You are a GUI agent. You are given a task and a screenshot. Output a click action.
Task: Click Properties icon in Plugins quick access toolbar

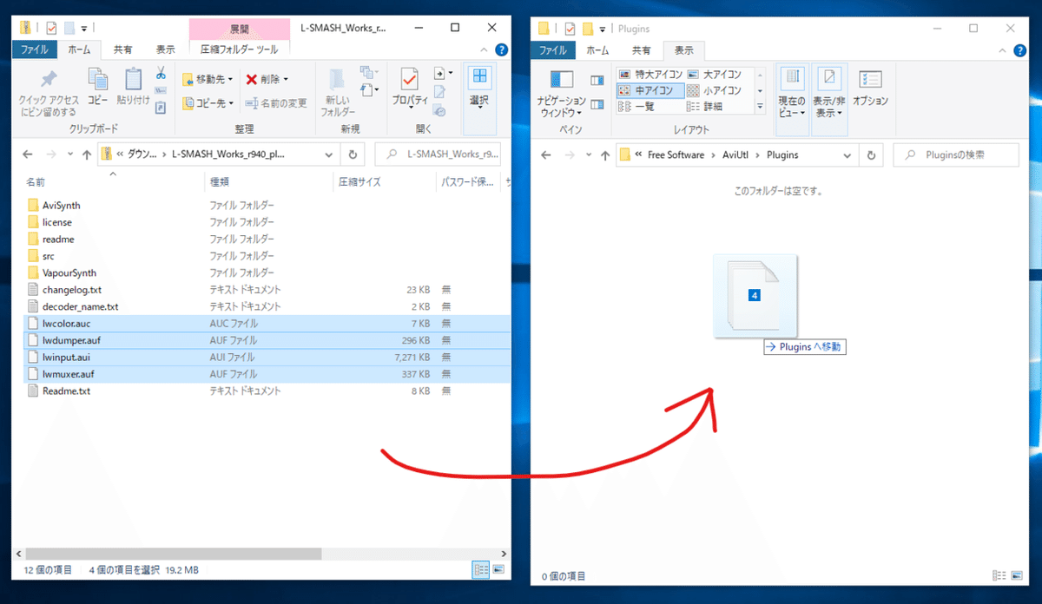point(570,29)
